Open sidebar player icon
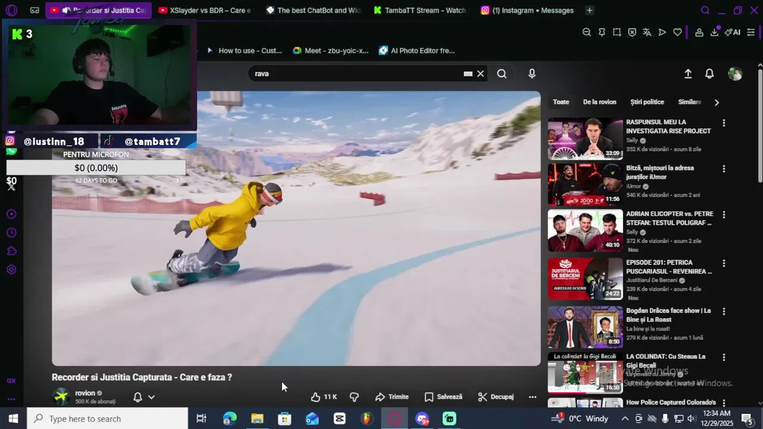Viewport: 763px width, 429px height. [11, 214]
